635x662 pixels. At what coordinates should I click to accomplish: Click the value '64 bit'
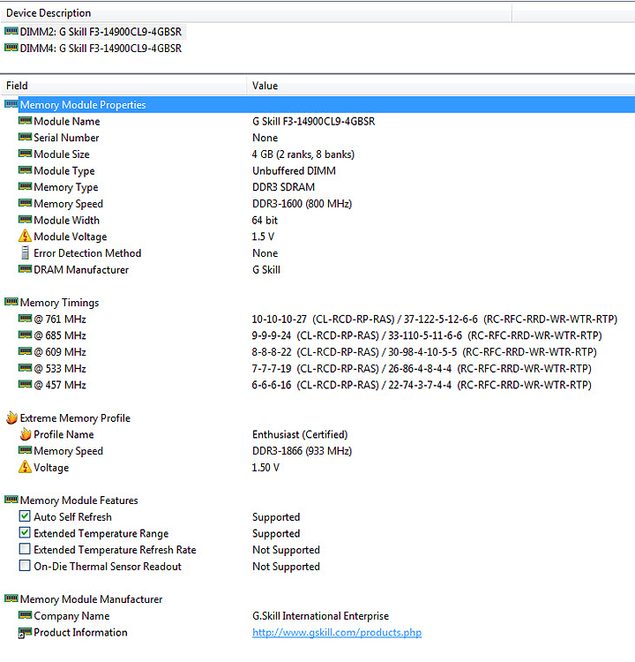pos(265,221)
